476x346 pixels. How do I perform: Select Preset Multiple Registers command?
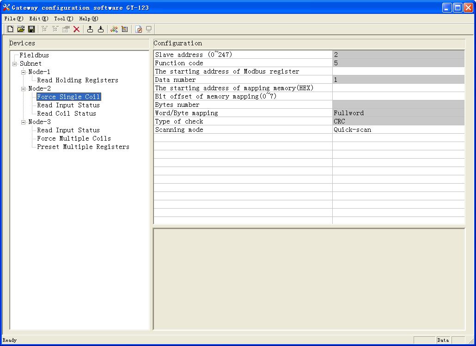[x=83, y=147]
